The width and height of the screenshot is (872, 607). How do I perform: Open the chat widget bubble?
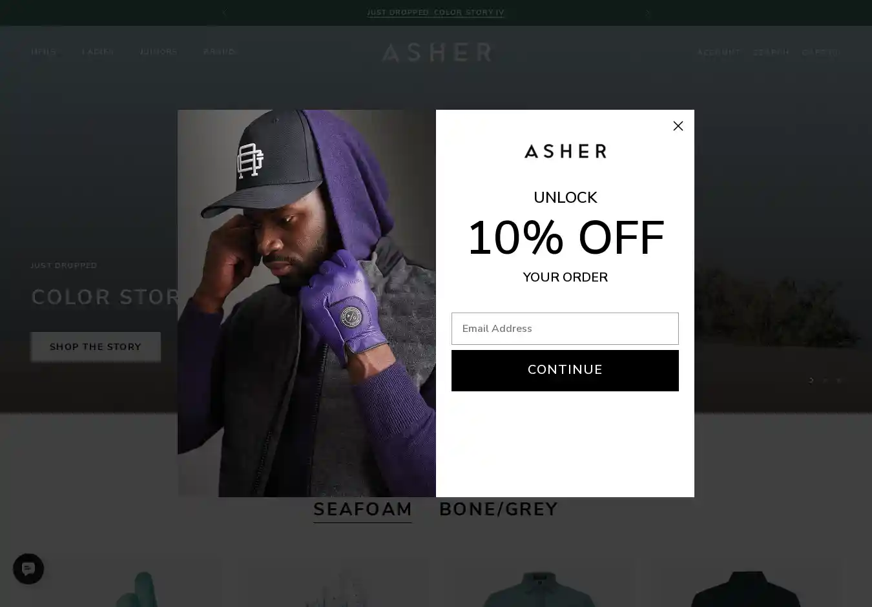[28, 569]
